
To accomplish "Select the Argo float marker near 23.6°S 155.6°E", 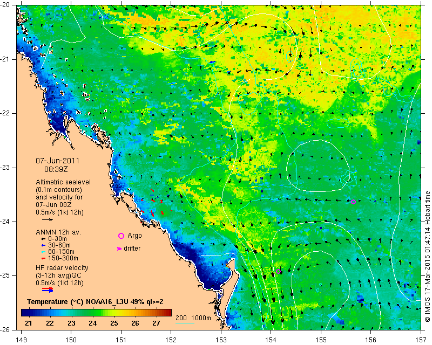I will point(353,202).
